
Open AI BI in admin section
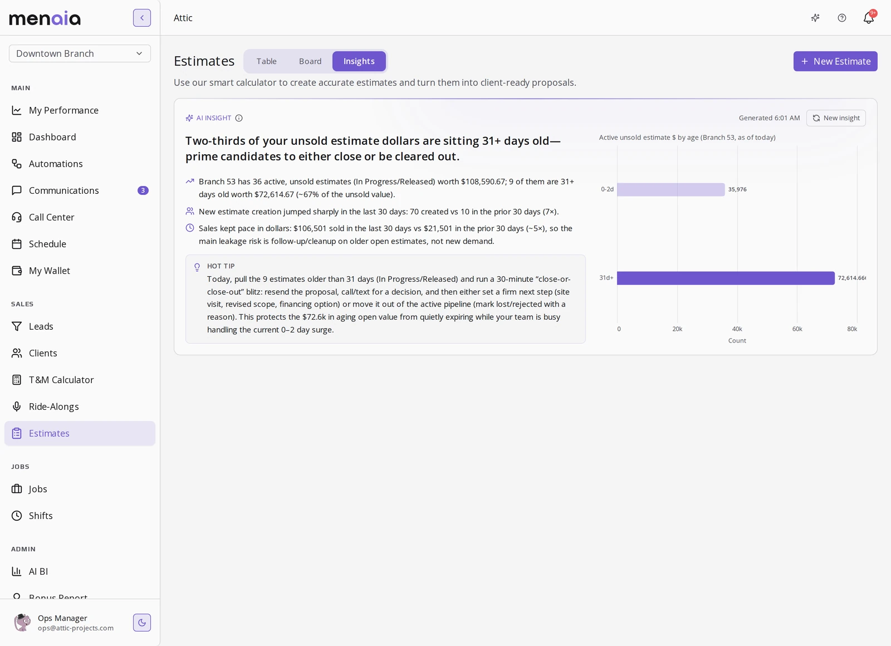(x=80, y=571)
